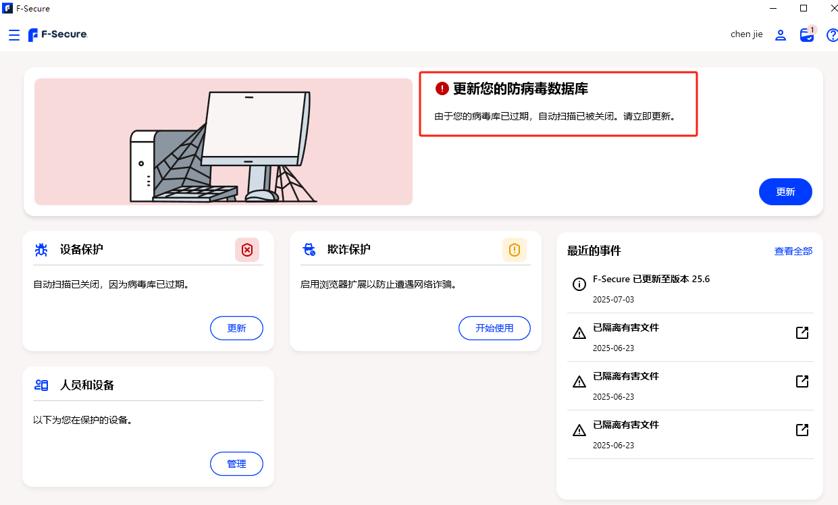Click the 欺诈保护 spy icon
This screenshot has width=838, height=505.
(309, 250)
